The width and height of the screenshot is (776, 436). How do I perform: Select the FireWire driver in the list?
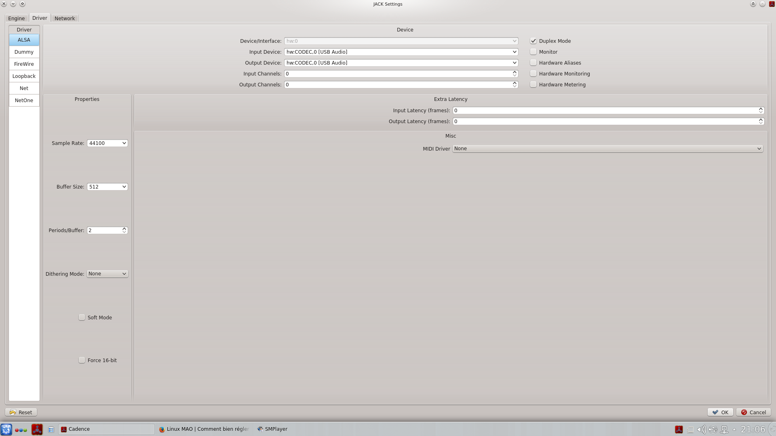(24, 64)
